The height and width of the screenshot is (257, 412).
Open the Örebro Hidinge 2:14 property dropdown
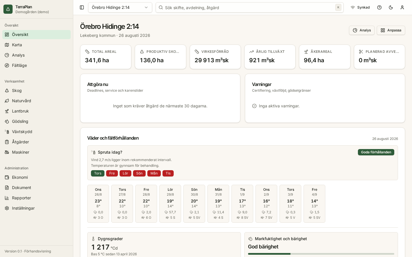tap(120, 7)
